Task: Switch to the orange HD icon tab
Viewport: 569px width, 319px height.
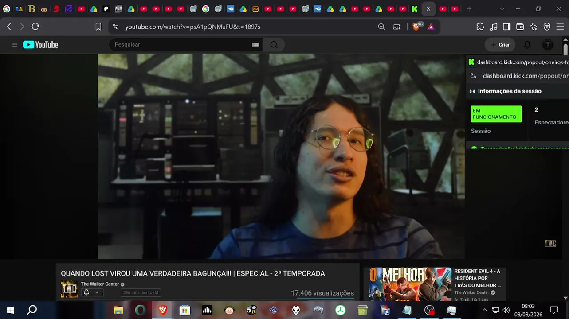Action: 255,9
